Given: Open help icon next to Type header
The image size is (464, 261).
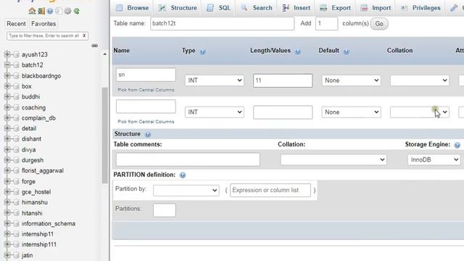Looking at the screenshot, I should click(203, 51).
